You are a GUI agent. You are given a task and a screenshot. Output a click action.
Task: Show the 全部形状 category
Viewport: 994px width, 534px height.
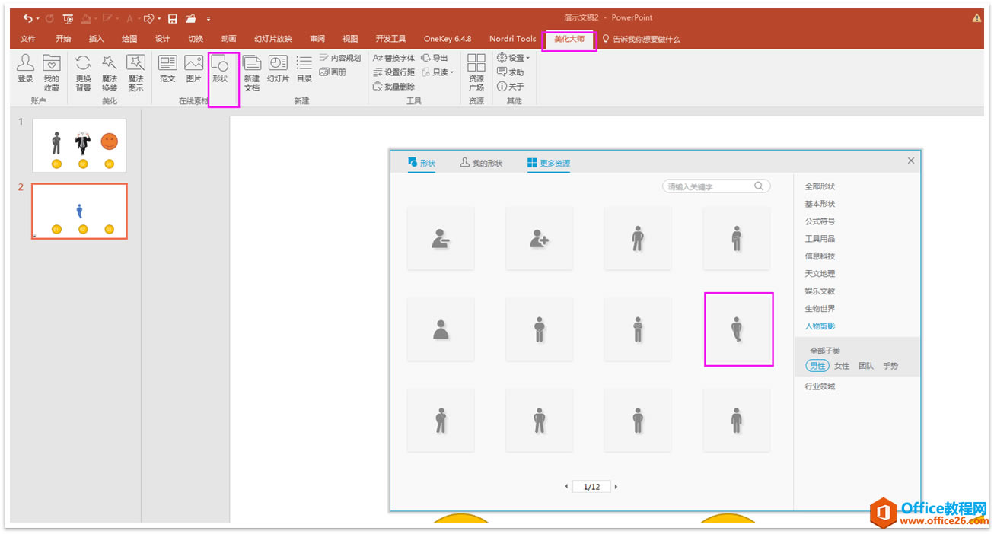click(820, 186)
